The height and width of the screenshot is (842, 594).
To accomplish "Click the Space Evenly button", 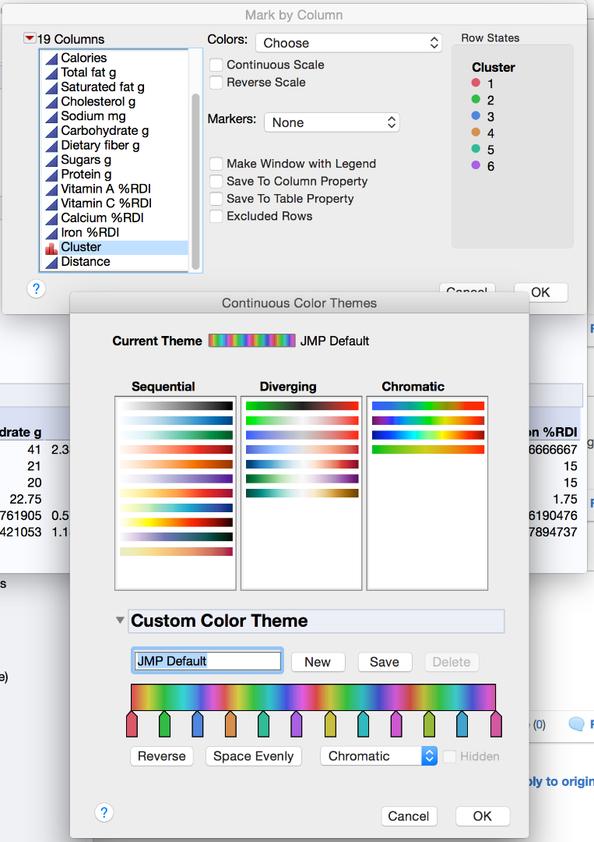I will (253, 755).
